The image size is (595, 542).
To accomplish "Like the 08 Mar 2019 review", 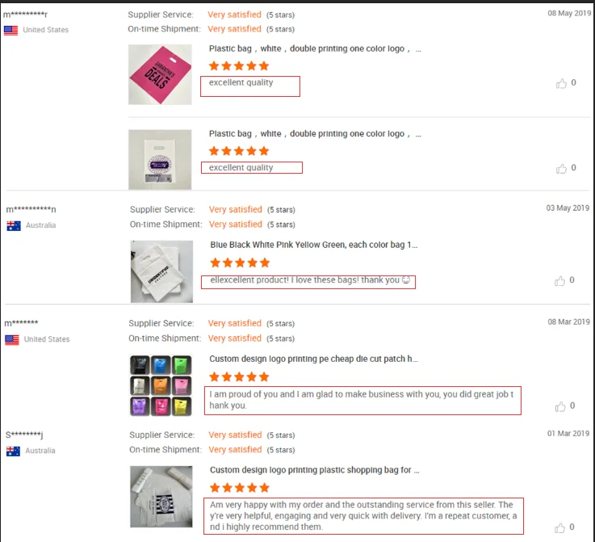I will pos(560,406).
